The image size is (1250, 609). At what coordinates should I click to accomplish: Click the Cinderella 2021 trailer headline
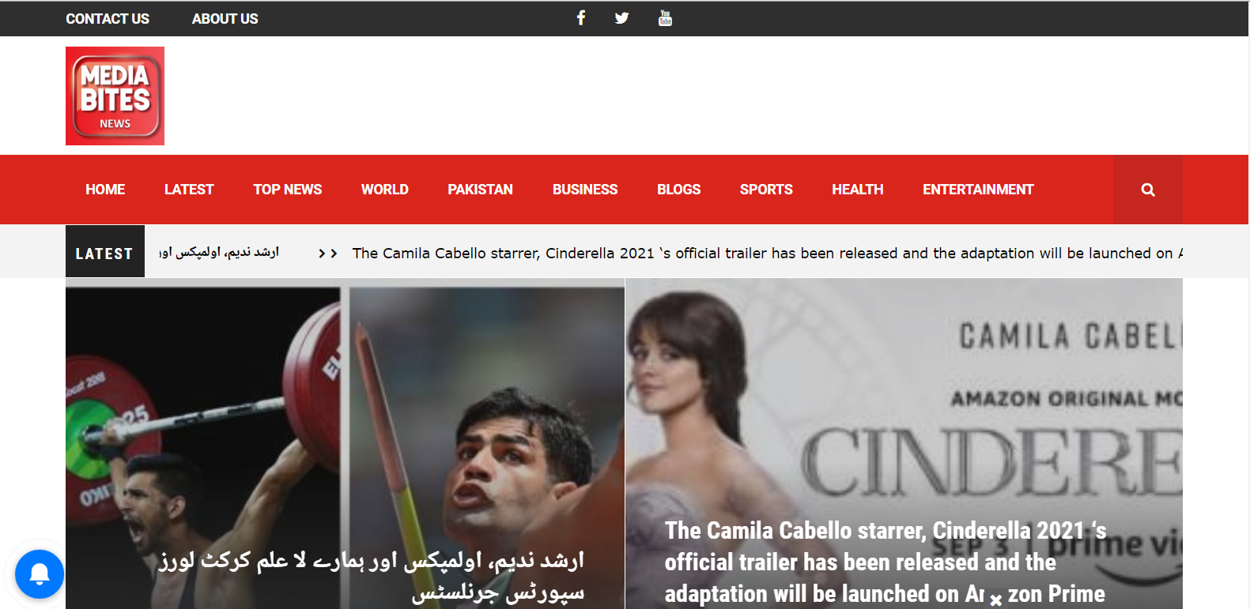coord(886,562)
